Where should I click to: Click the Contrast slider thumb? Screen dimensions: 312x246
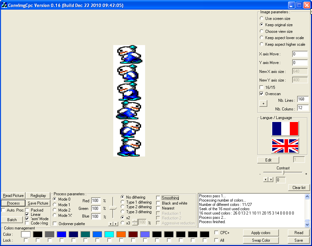pyautogui.click(x=283, y=172)
